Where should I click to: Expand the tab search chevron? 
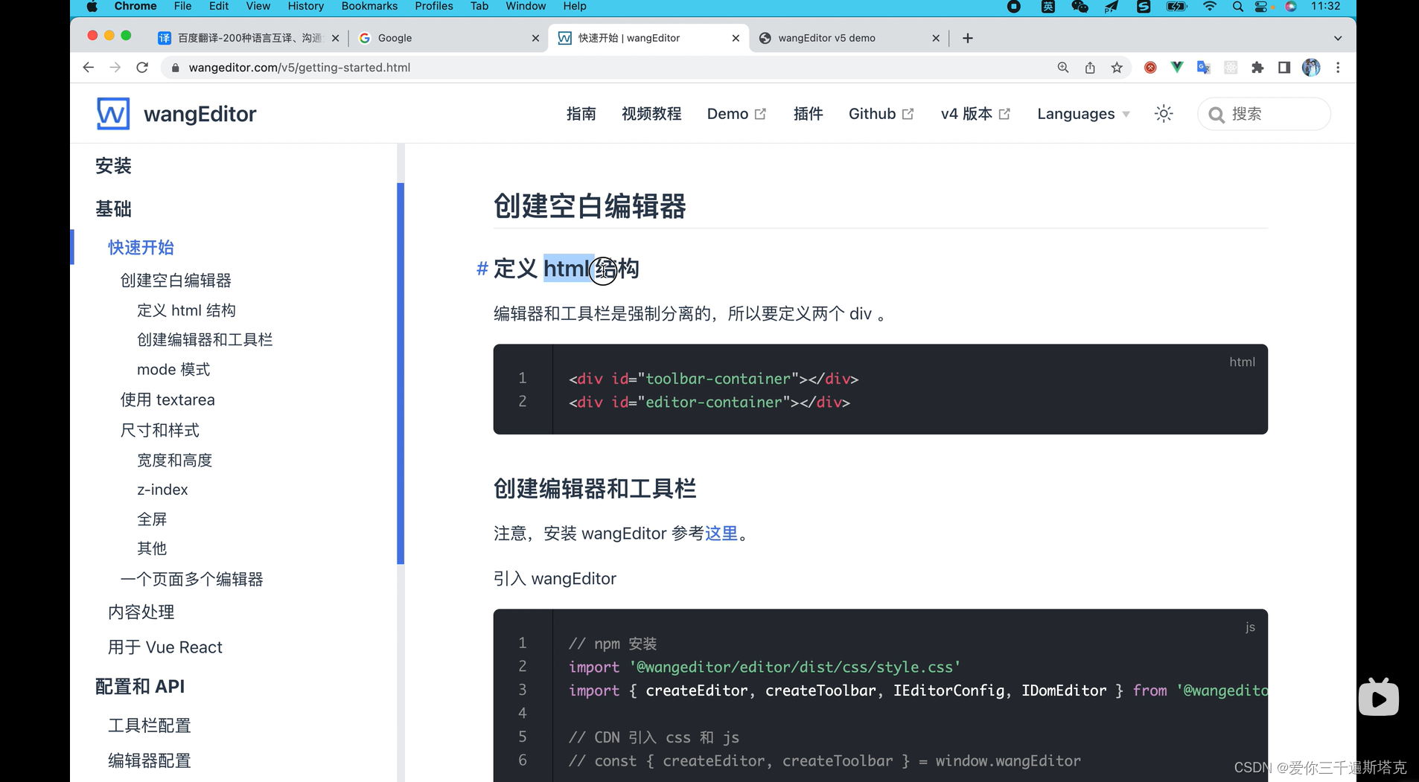click(x=1337, y=37)
